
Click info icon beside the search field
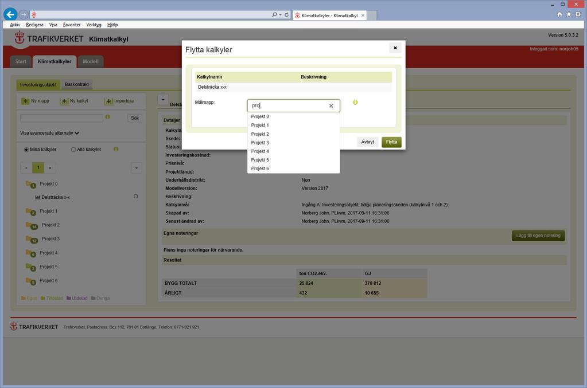tap(108, 117)
